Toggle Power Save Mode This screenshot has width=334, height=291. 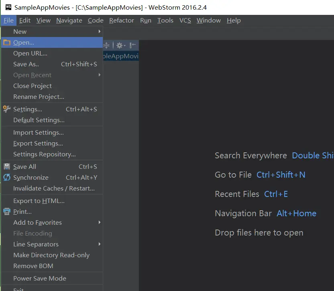point(52,279)
